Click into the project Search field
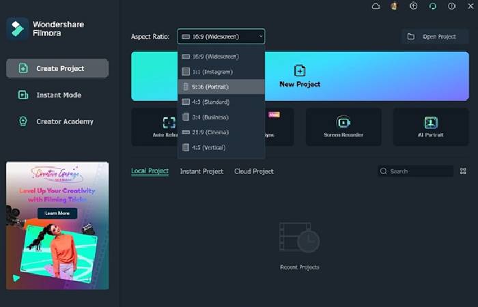 click(415, 171)
